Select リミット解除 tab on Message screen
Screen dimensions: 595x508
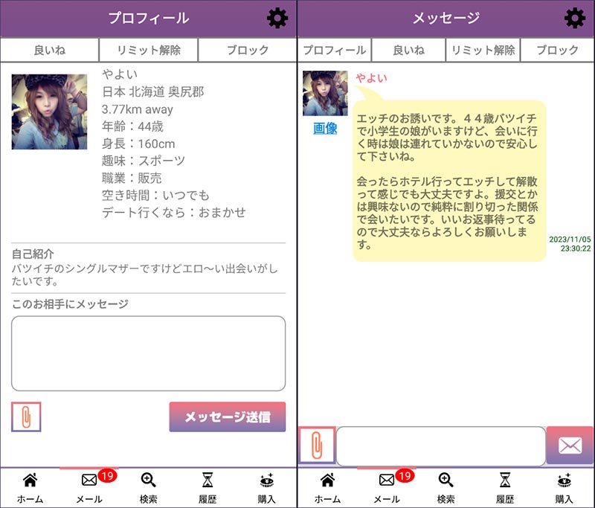[483, 50]
